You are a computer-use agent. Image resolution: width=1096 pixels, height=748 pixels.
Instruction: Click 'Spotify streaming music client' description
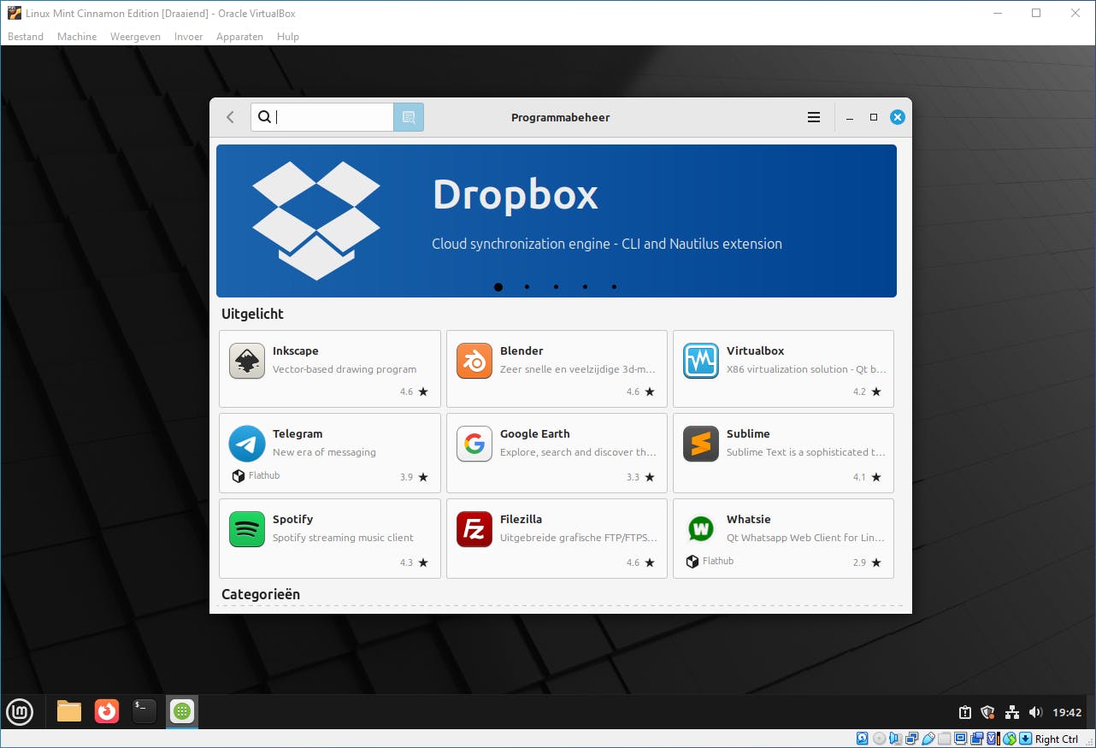pos(343,538)
